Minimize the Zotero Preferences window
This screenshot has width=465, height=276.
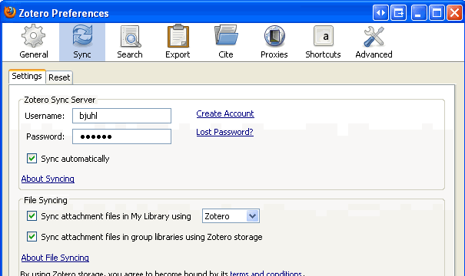pyautogui.click(x=419, y=13)
